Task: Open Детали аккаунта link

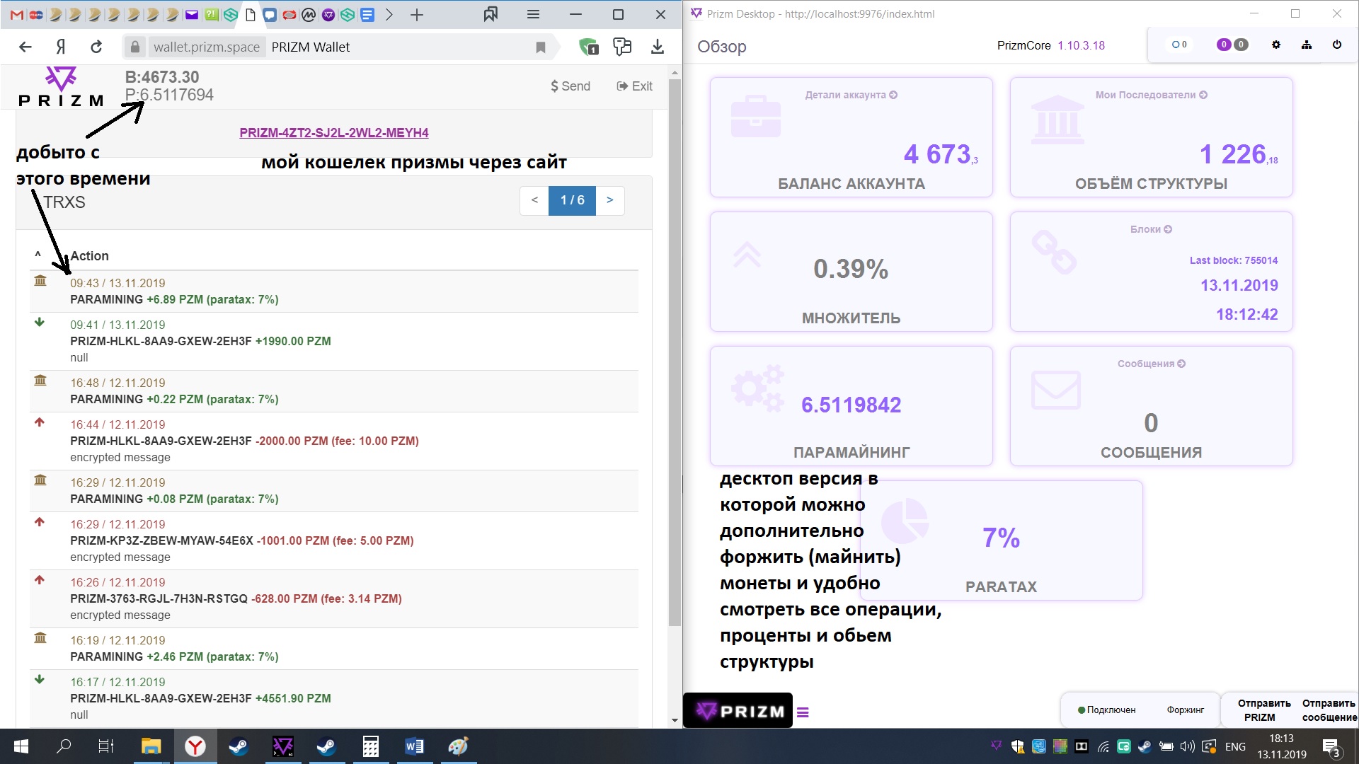Action: click(x=851, y=95)
